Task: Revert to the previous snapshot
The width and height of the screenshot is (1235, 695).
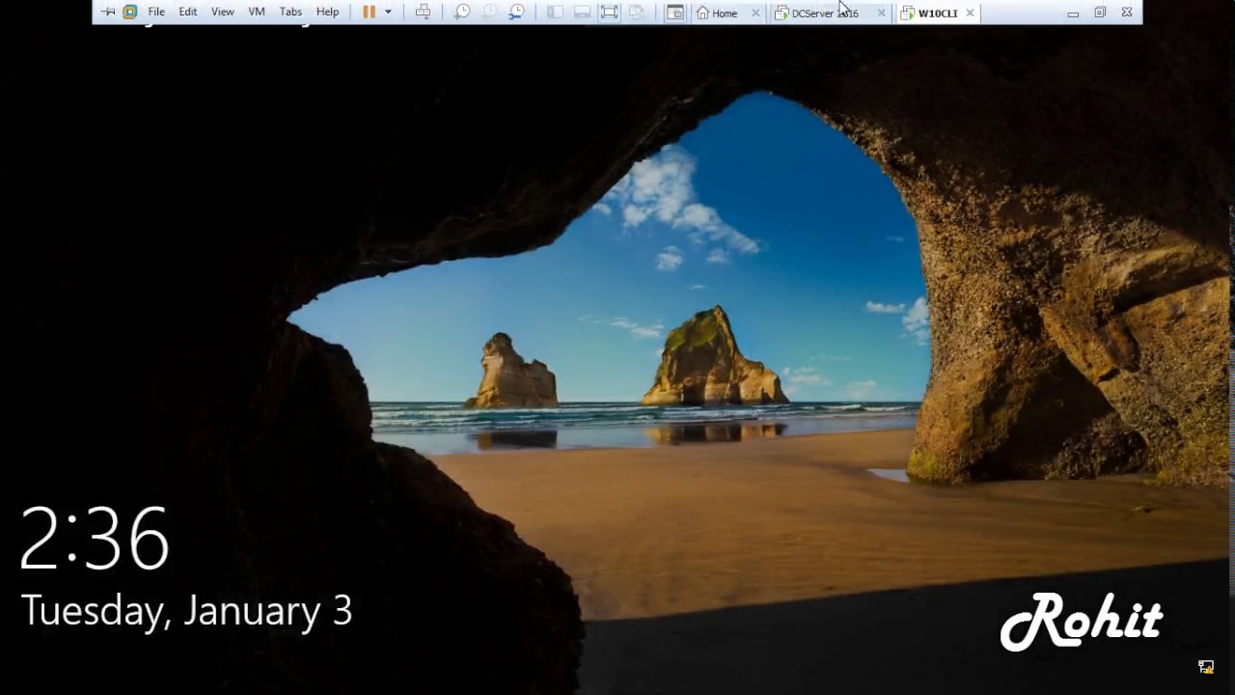Action: pyautogui.click(x=489, y=13)
